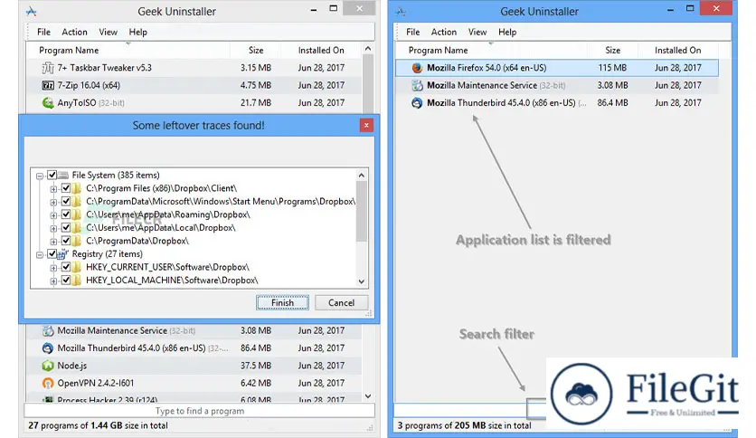The image size is (756, 438).
Task: Sort by Installed On column in right window
Action: click(678, 50)
